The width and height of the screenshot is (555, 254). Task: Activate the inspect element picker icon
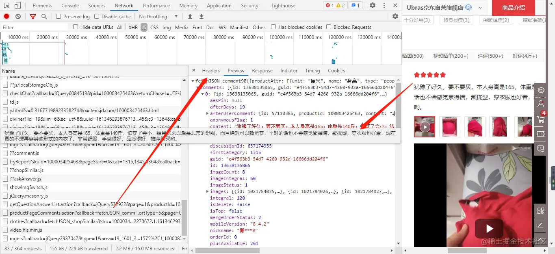(x=7, y=5)
